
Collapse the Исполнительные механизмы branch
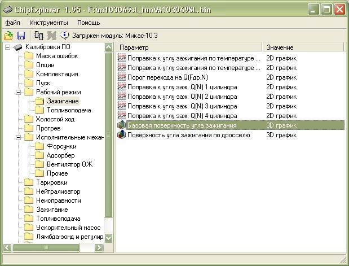coord(18,137)
